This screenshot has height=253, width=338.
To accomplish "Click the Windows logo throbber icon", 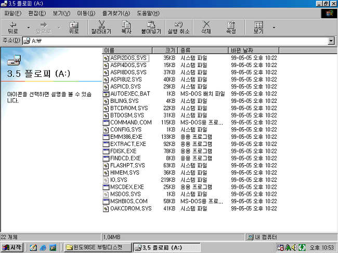I will 329,14.
